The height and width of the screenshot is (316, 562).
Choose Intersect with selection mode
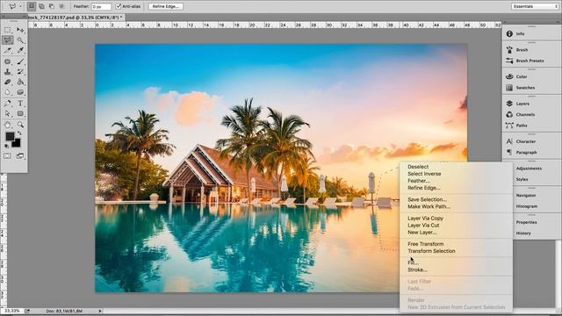(61, 6)
